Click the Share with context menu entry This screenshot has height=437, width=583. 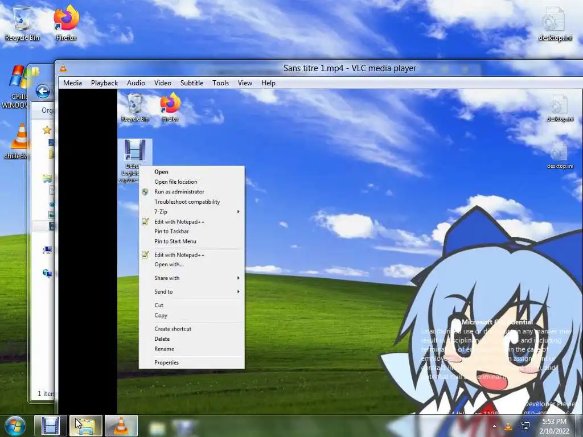192,278
